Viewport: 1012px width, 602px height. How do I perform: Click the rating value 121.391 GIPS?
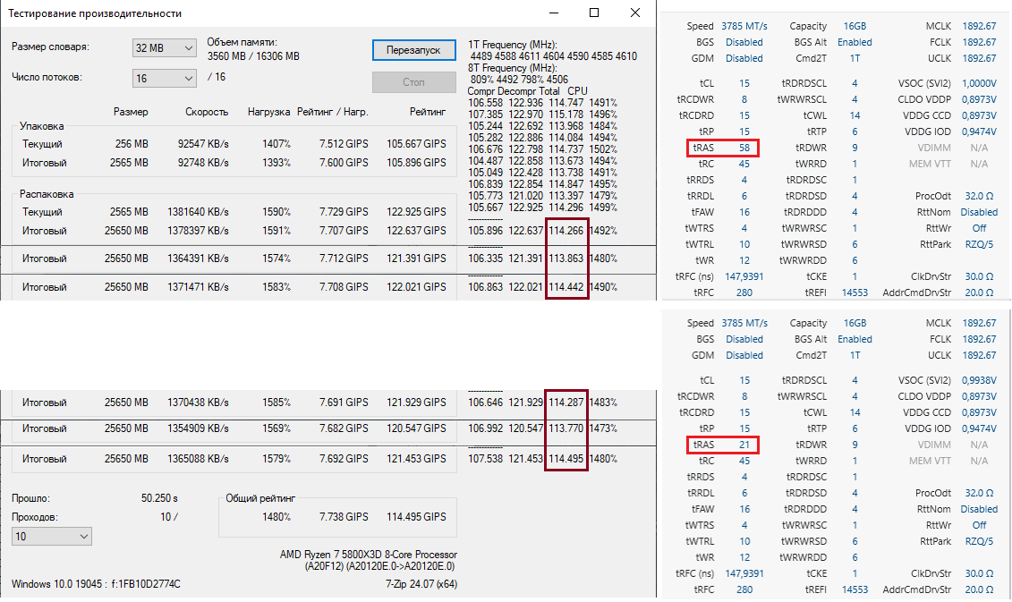tap(416, 259)
